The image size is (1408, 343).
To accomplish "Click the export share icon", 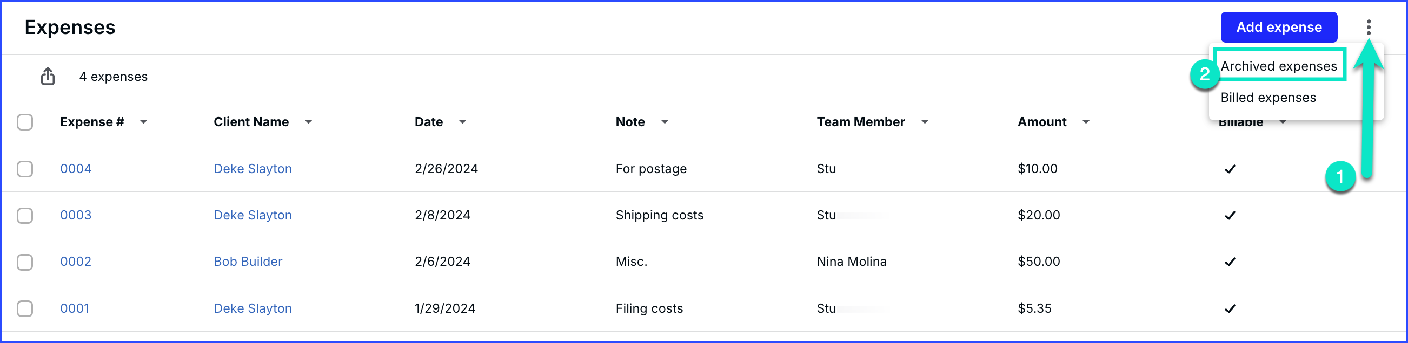I will (x=48, y=77).
